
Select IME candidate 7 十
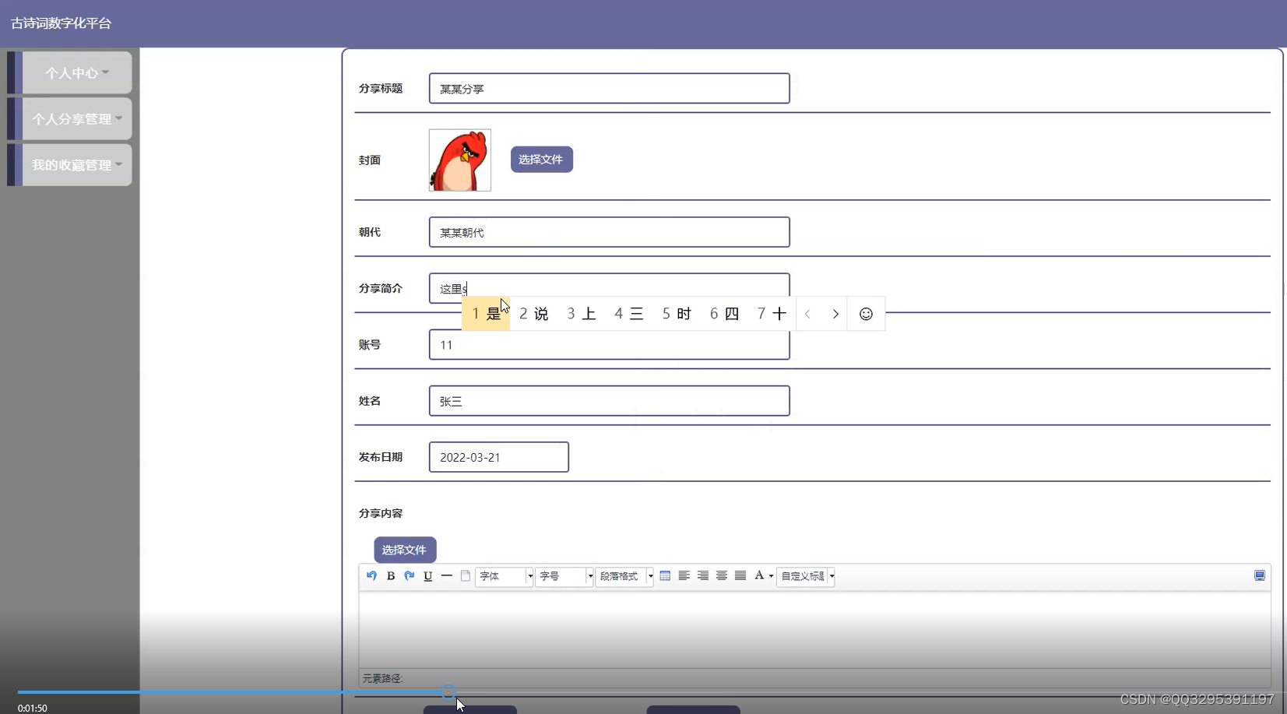point(772,314)
